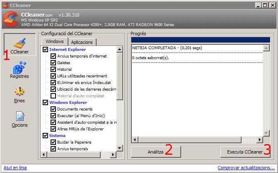The image size is (278, 173).
Task: Click the 0 octets esborrat(s) line
Action: click(x=150, y=58)
